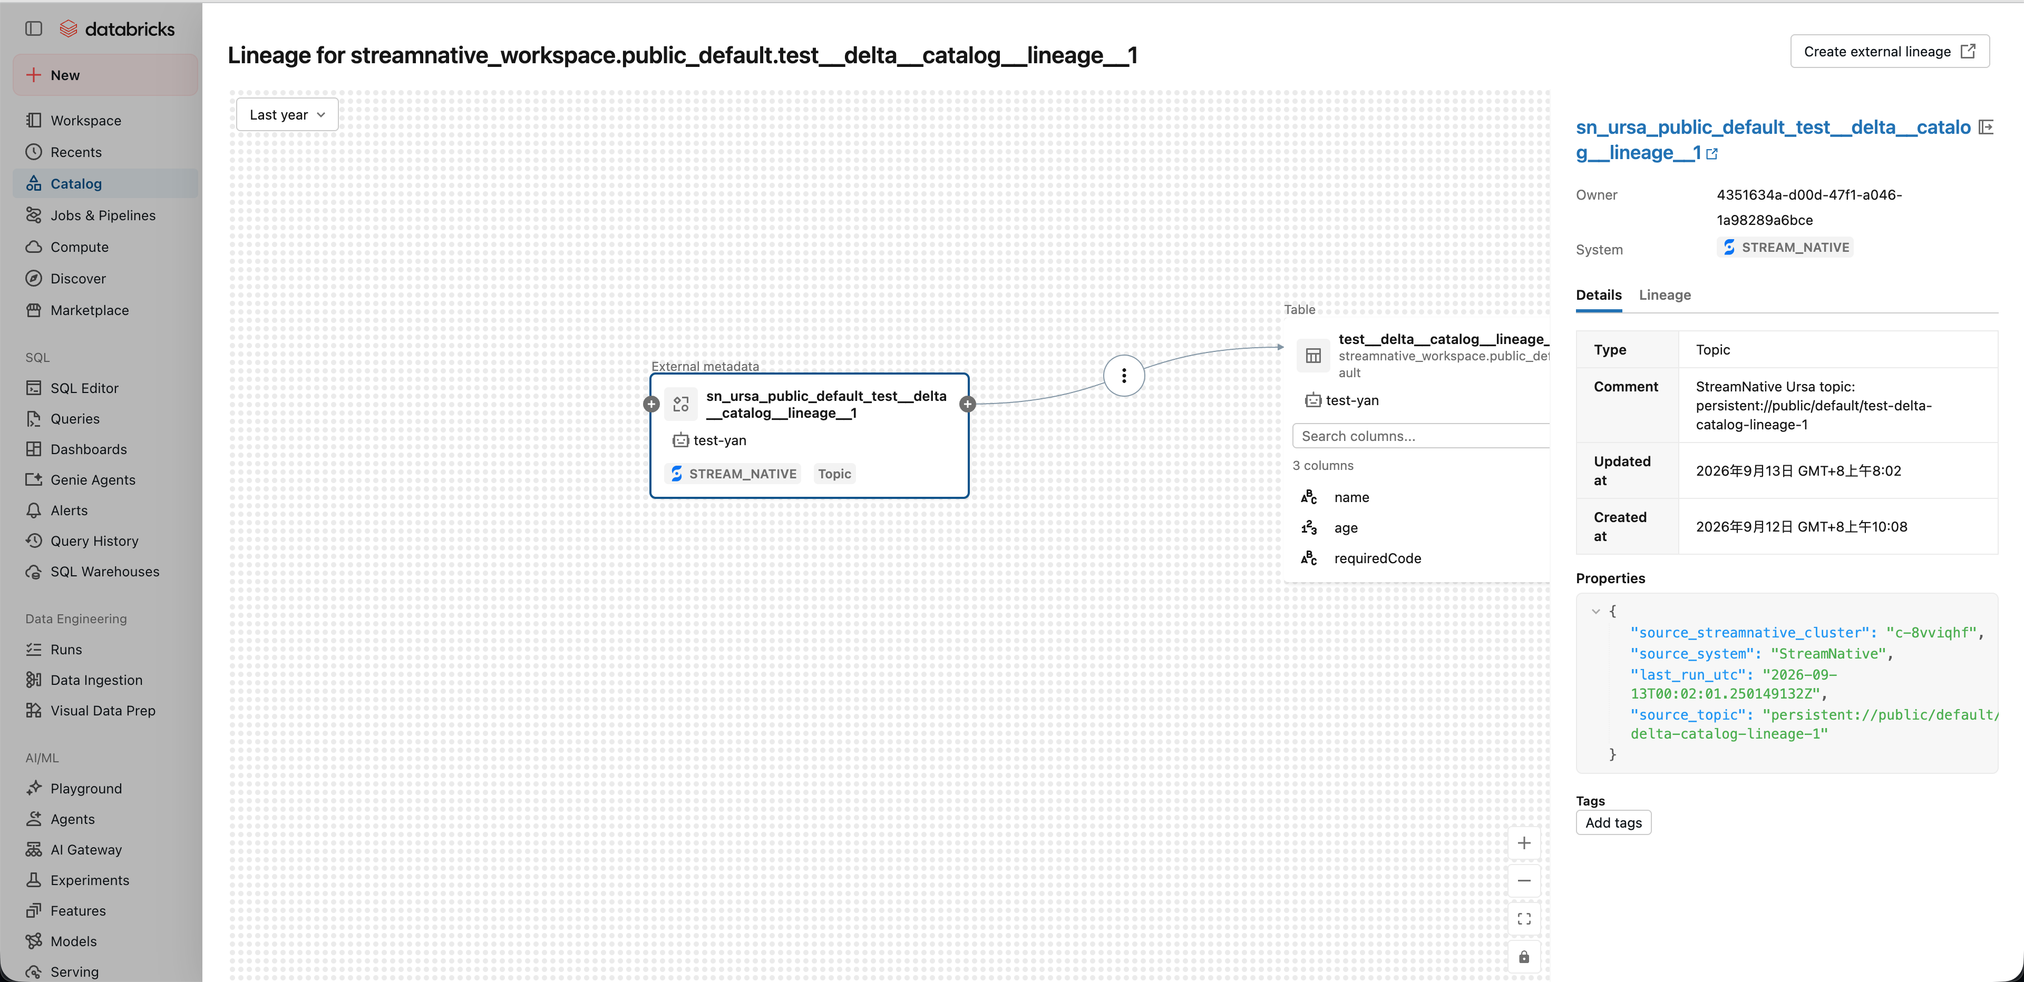This screenshot has width=2024, height=982.
Task: Click the fit view icon
Action: click(1523, 918)
